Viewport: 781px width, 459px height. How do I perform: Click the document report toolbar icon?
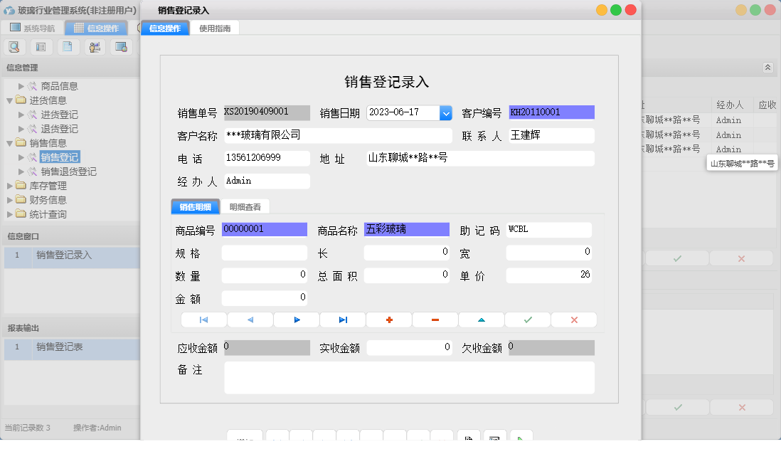click(68, 46)
